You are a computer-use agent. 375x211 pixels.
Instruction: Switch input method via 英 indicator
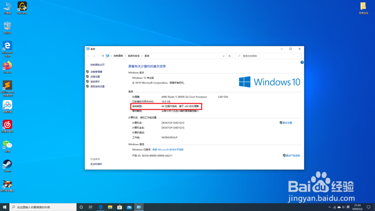point(348,207)
